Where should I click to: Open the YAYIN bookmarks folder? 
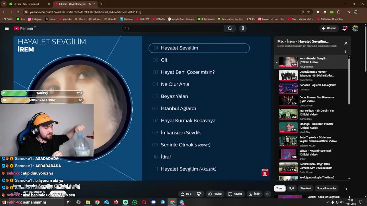pyautogui.click(x=8, y=19)
